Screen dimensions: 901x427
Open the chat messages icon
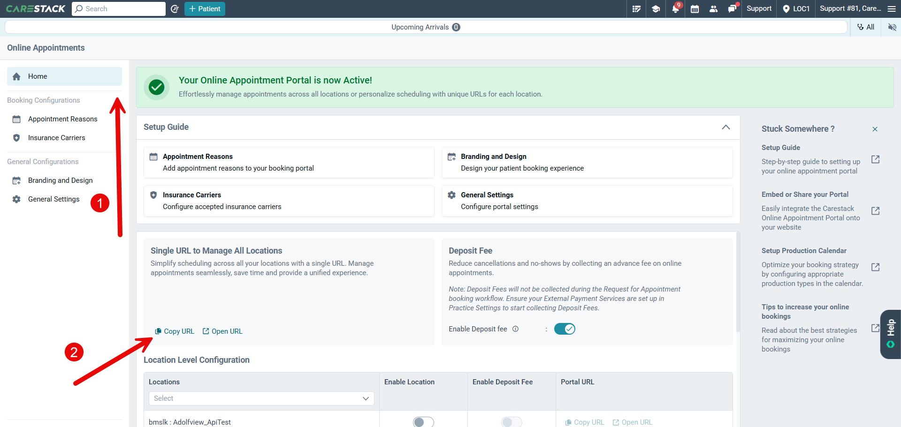pos(732,9)
